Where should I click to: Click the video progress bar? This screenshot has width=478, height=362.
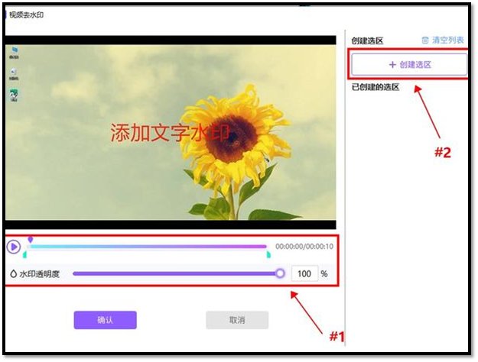coord(147,247)
